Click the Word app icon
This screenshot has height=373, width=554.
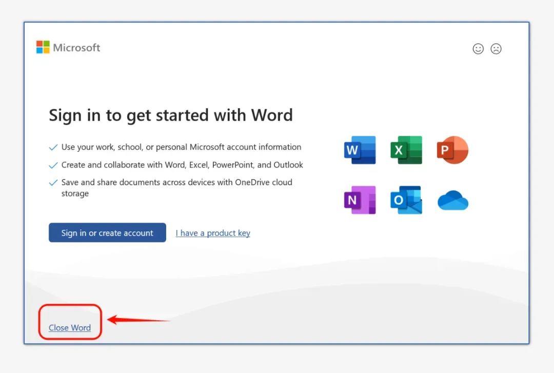tap(360, 150)
